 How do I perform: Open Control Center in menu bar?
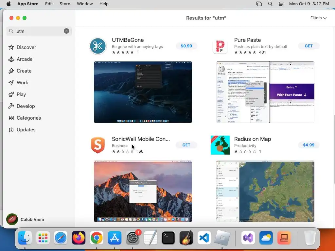tap(281, 4)
